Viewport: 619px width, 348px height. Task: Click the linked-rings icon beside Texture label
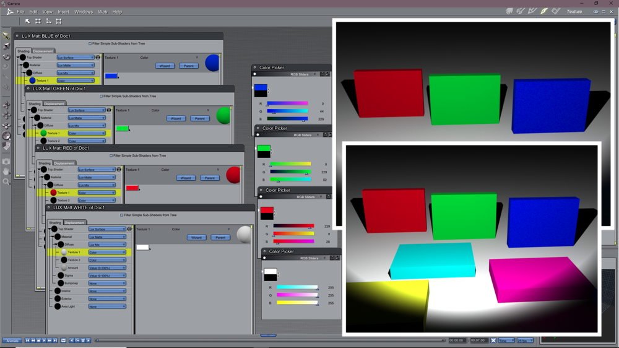tap(595, 12)
